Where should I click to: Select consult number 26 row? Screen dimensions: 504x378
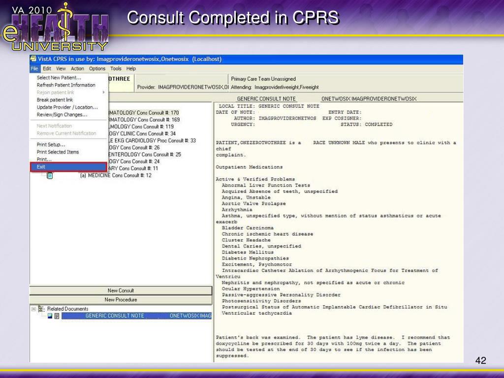pyautogui.click(x=134, y=148)
